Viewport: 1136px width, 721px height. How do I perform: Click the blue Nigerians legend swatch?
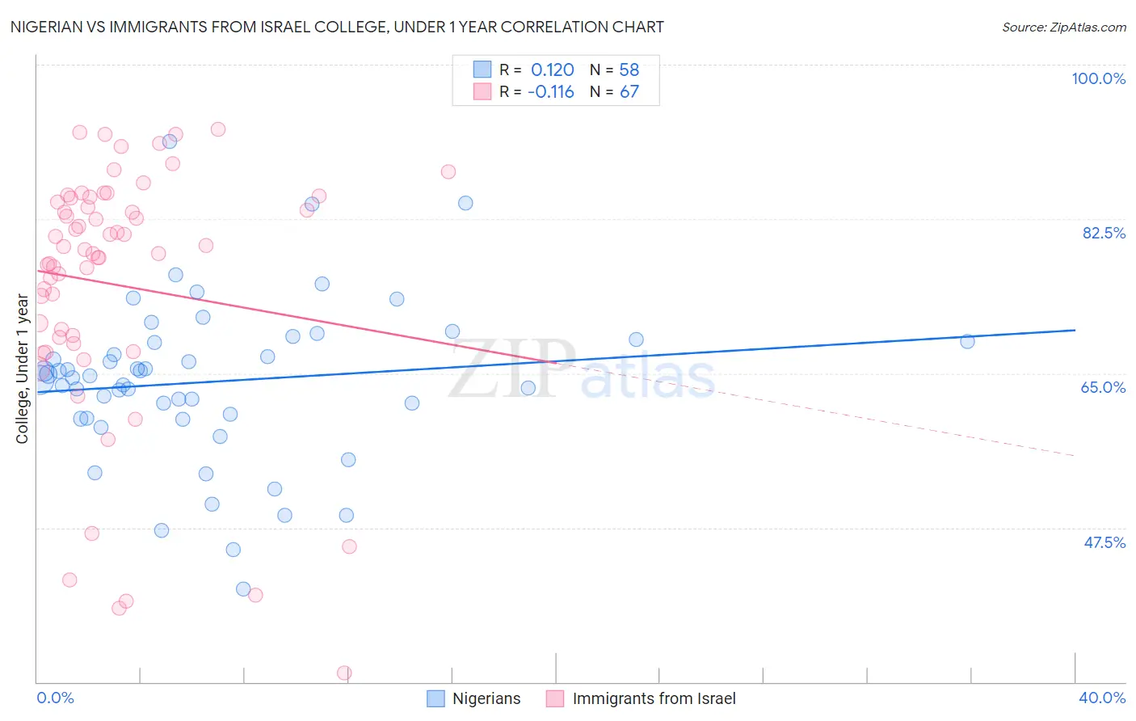tap(435, 698)
